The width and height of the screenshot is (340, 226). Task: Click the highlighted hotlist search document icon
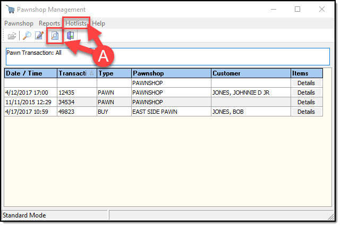pos(55,36)
